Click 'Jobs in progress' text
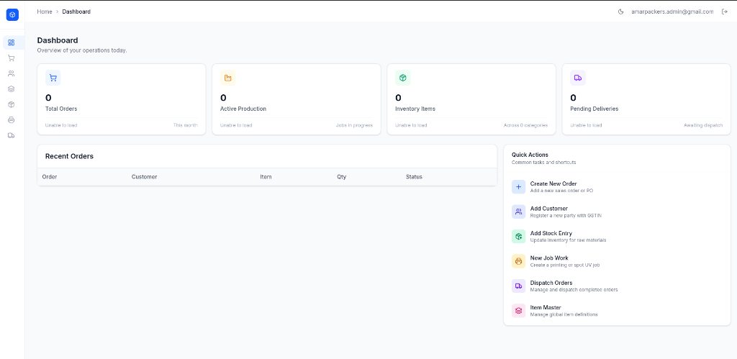Viewport: 737px width, 359px height. click(x=354, y=125)
